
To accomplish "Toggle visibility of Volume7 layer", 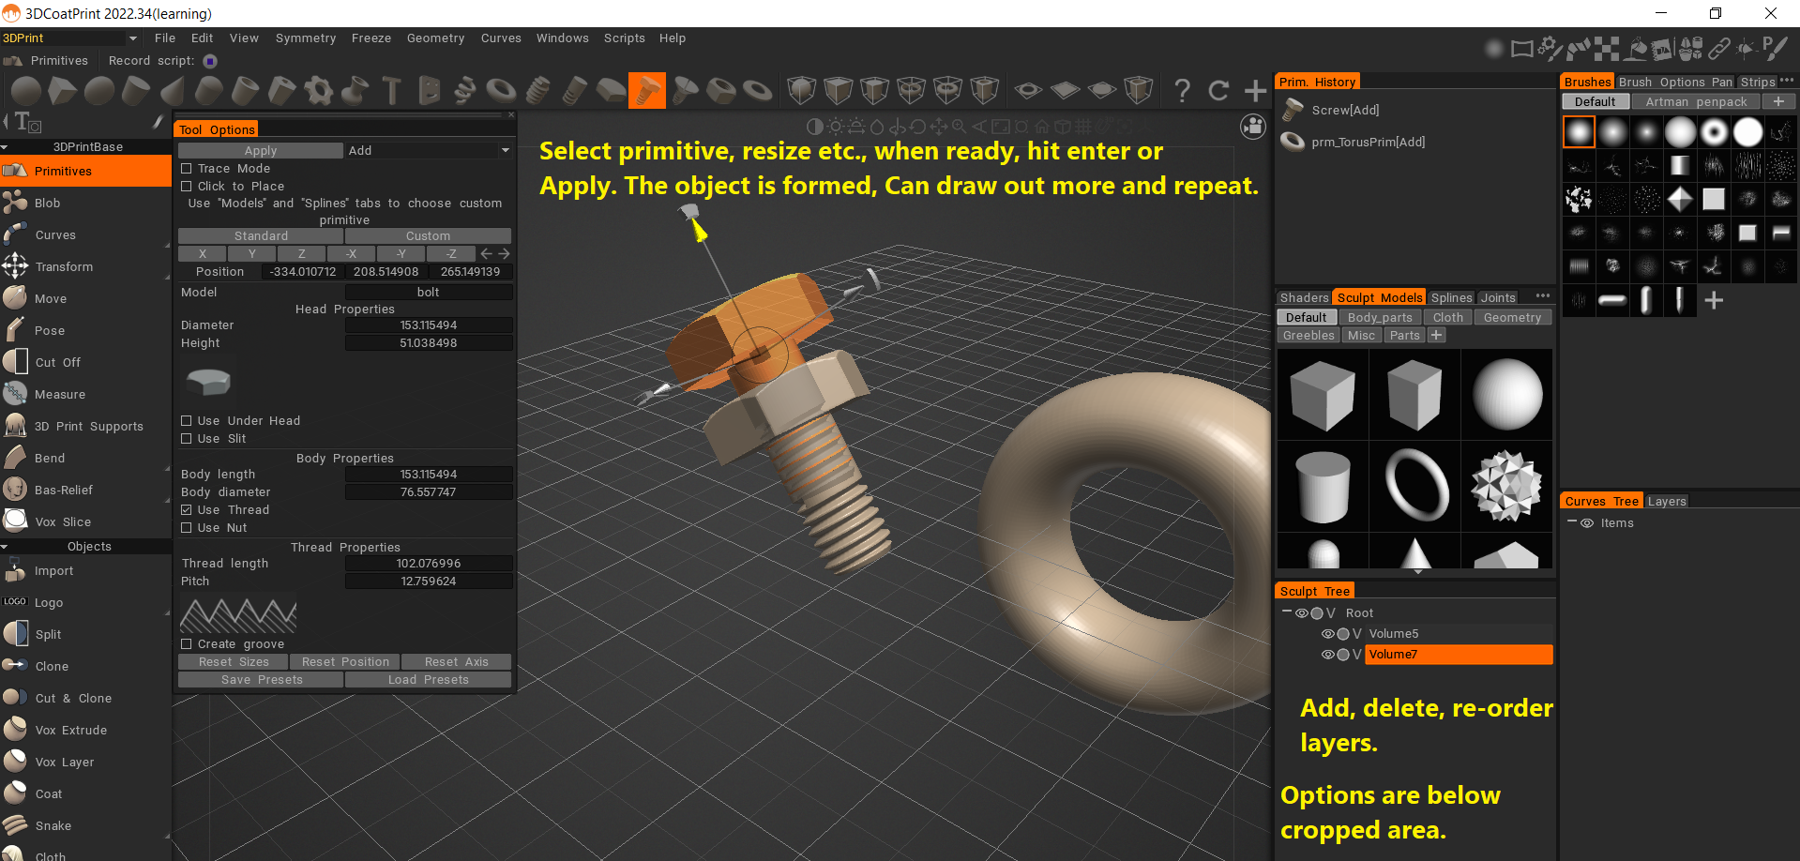I will [x=1327, y=655].
